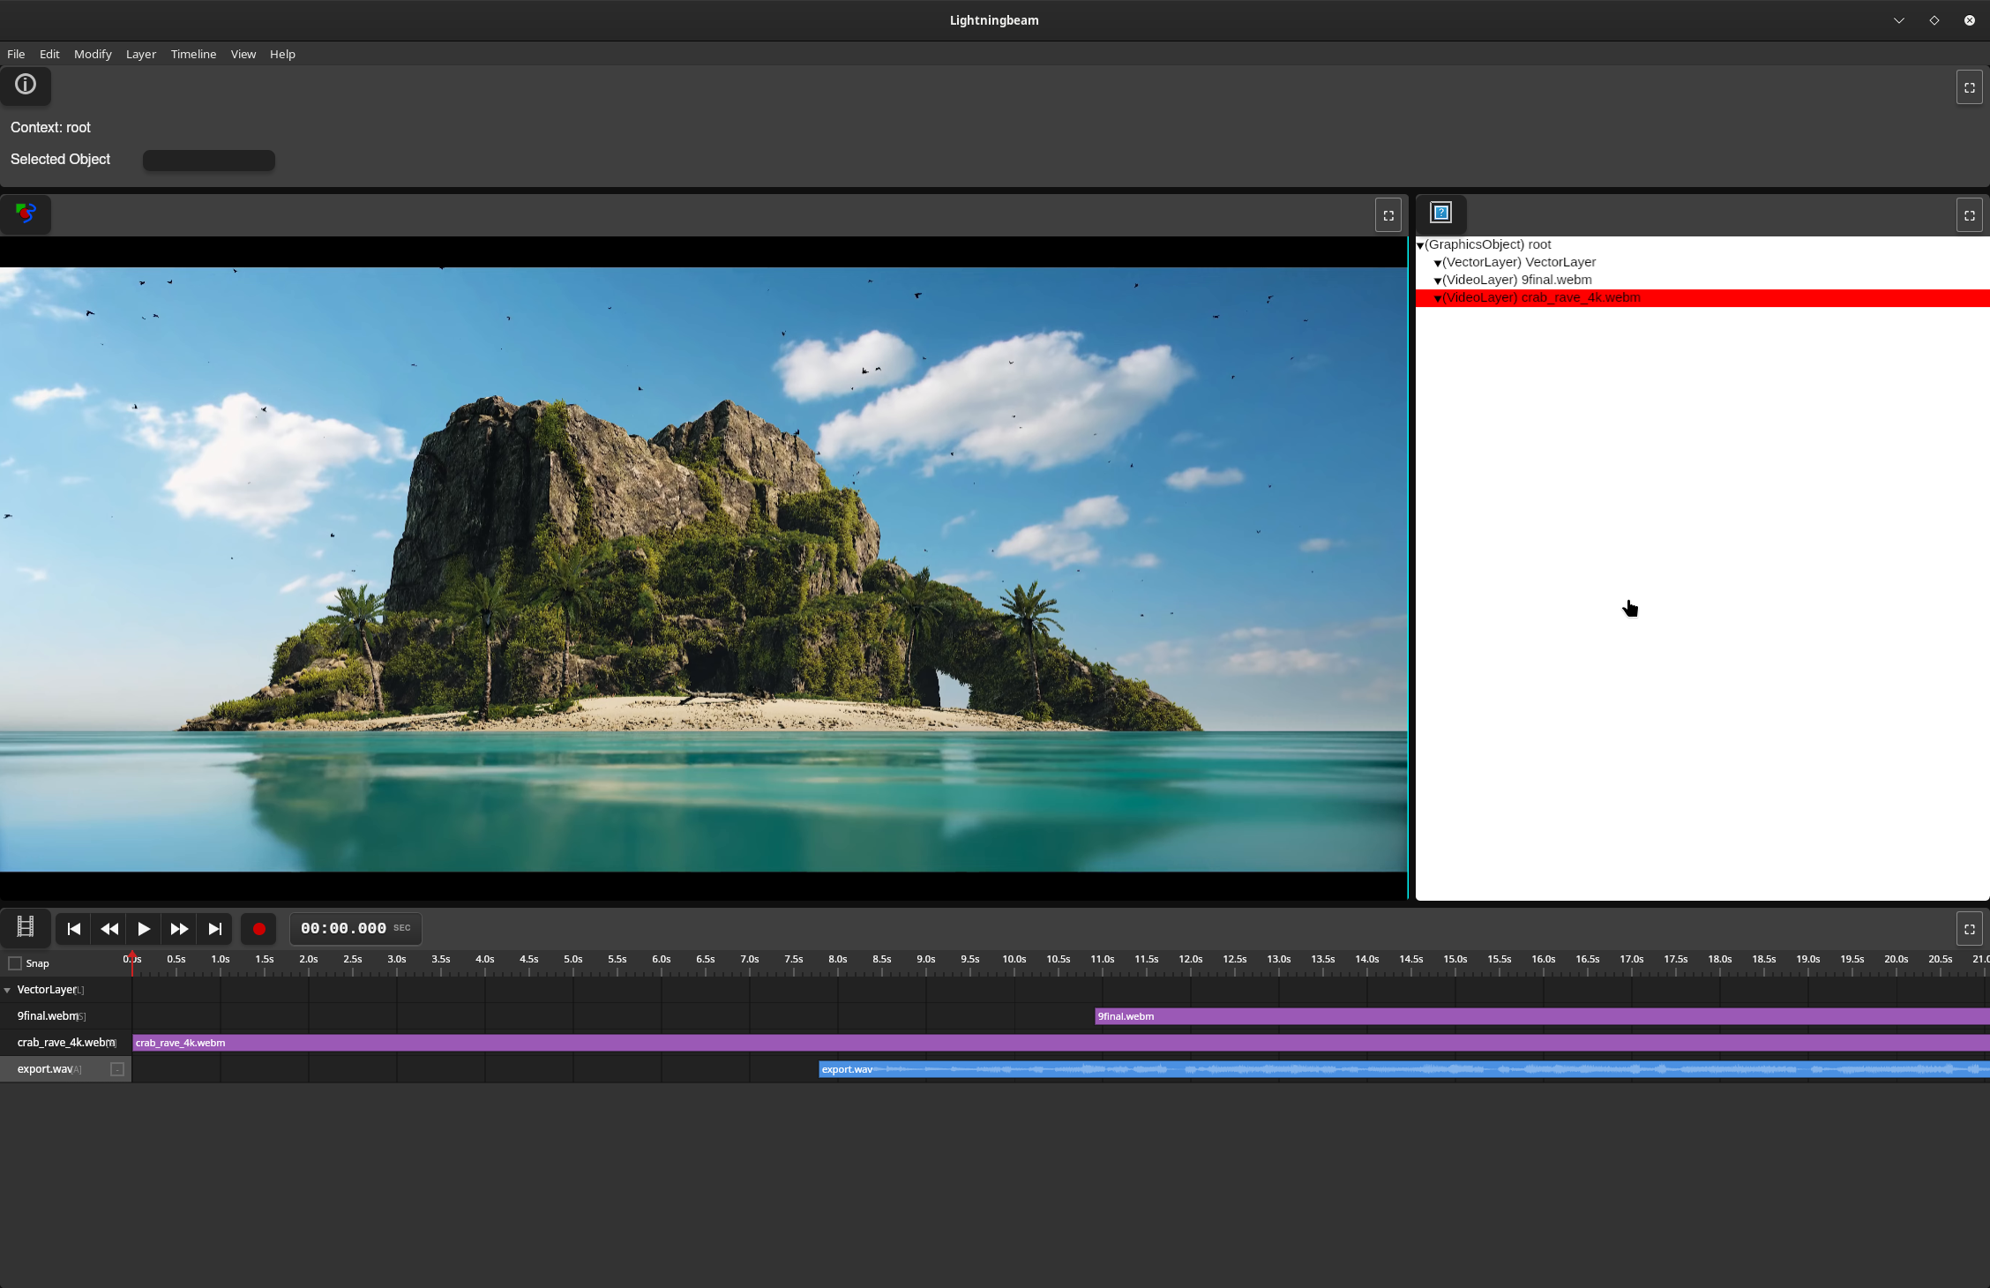1990x1288 pixels.
Task: Start recording with the red button
Action: (258, 929)
